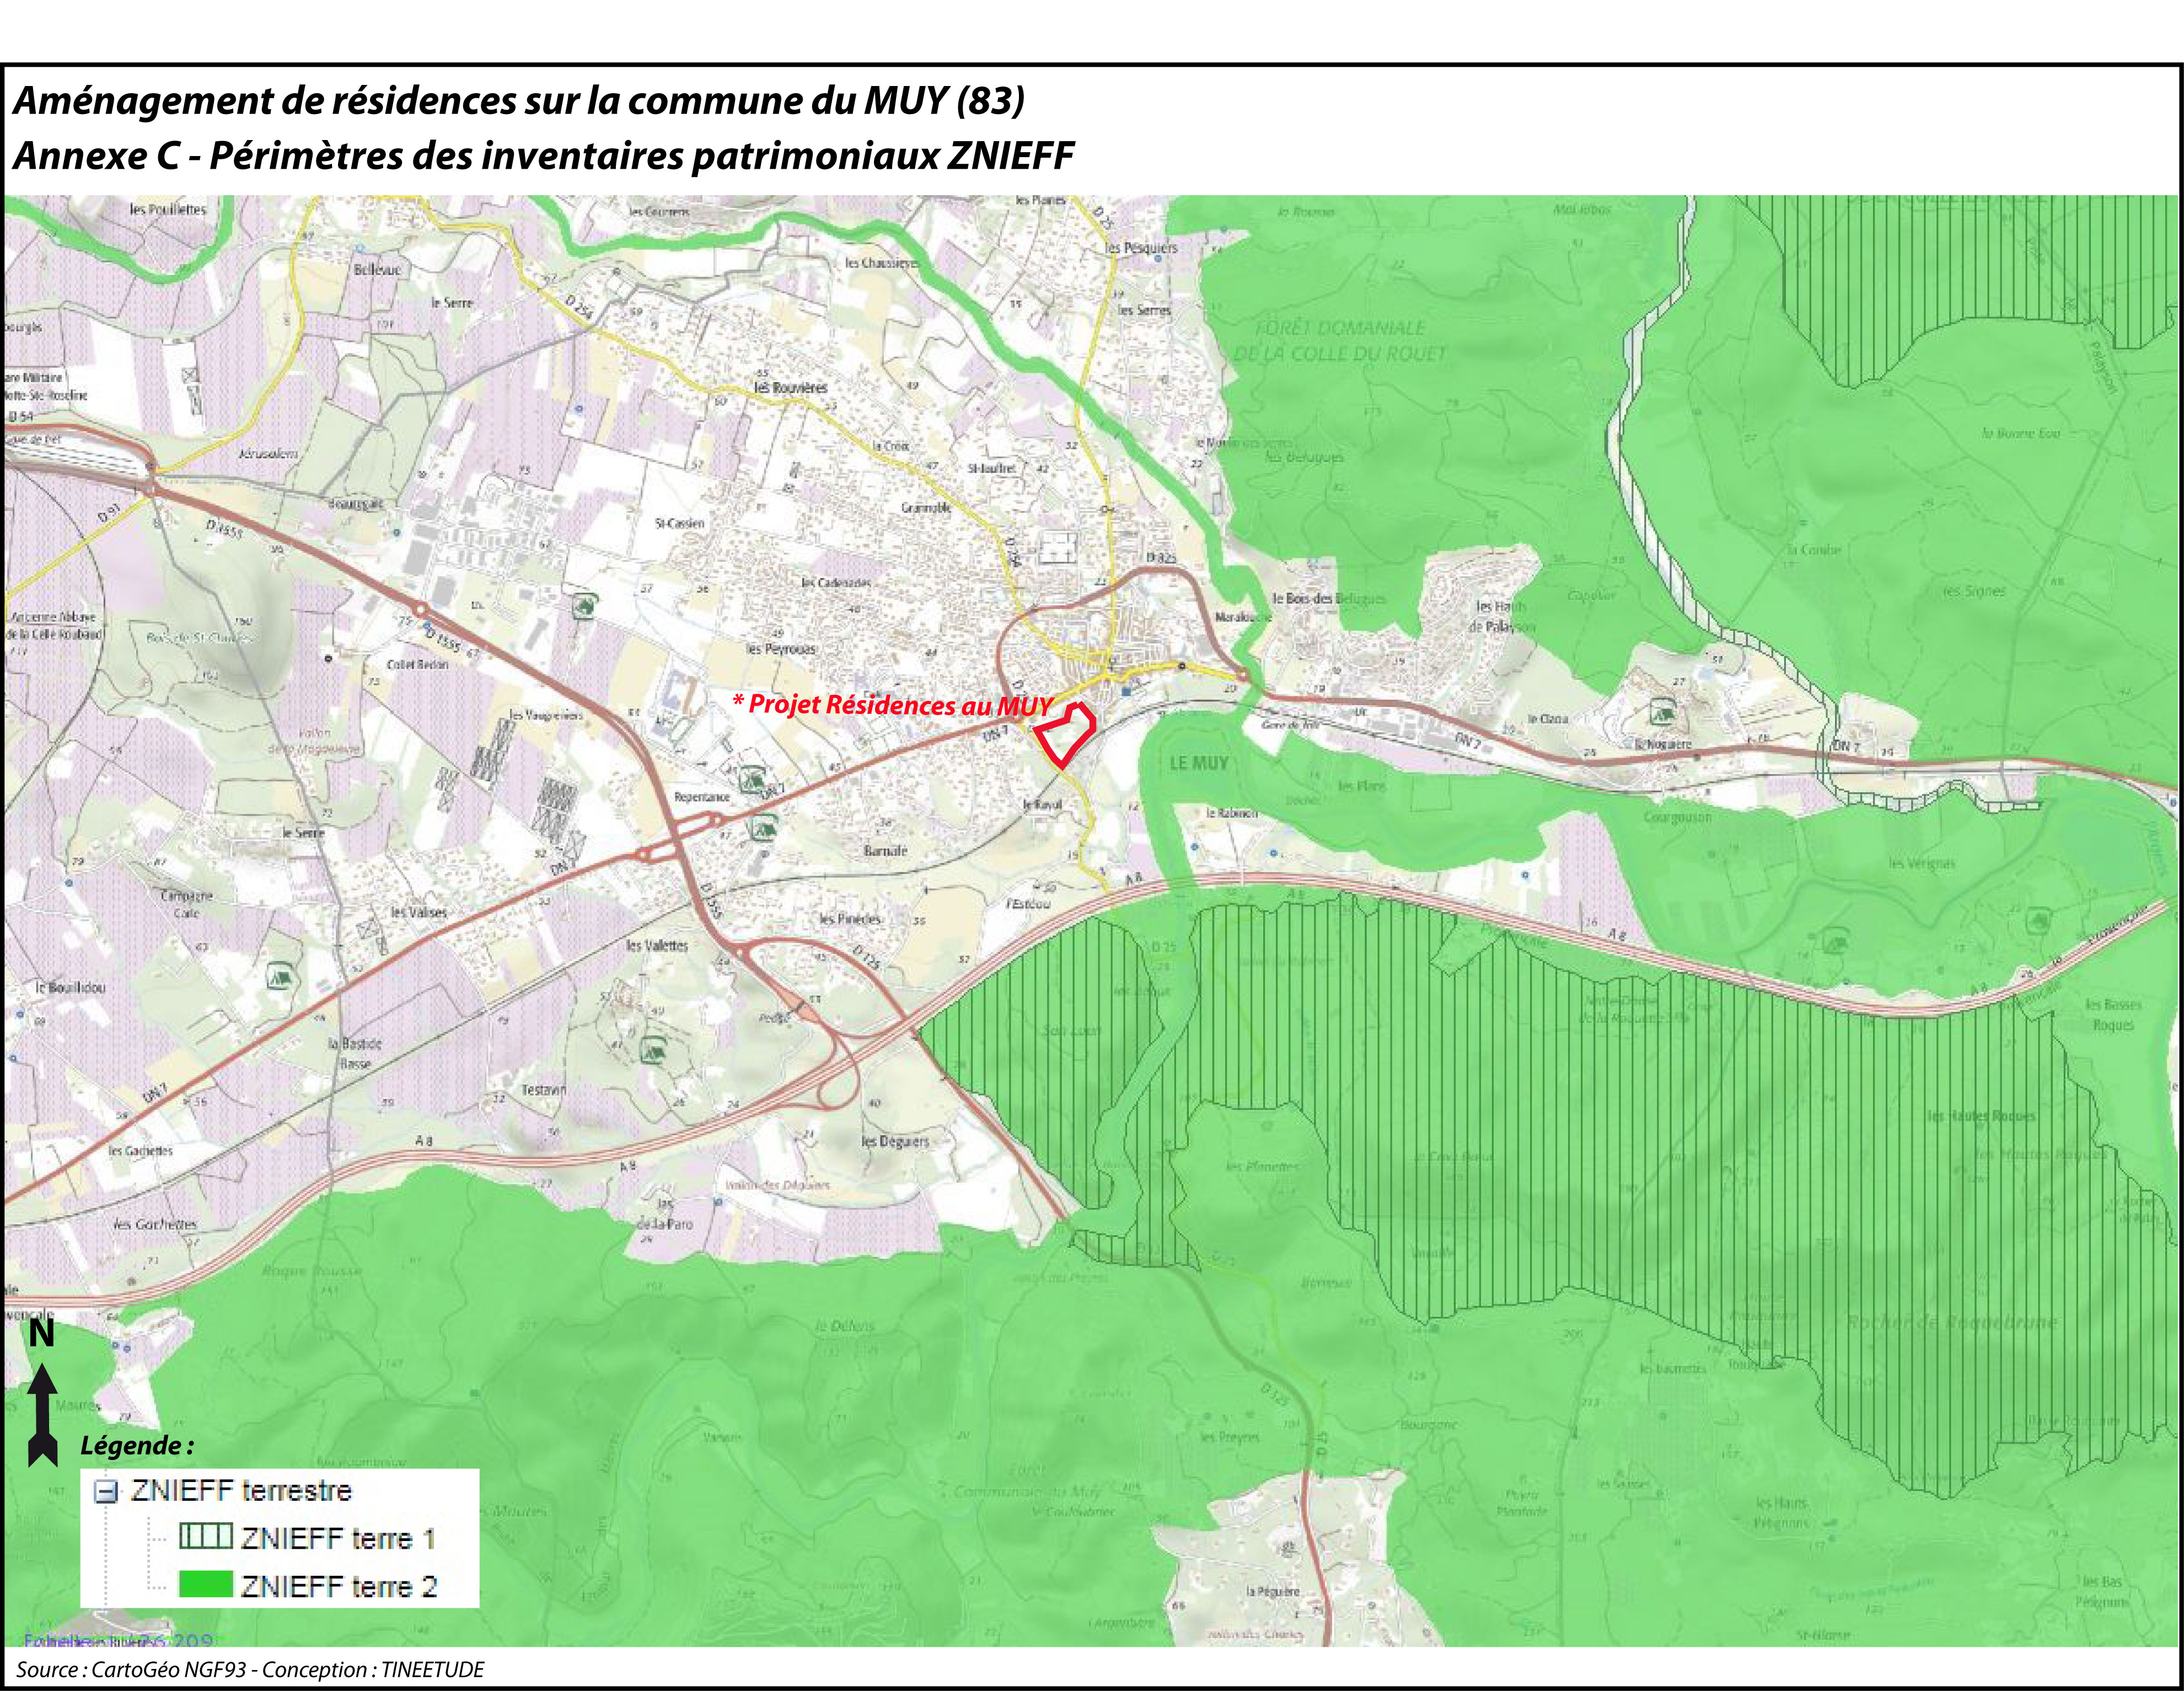Image resolution: width=2184 pixels, height=1691 pixels.
Task: Click the "D 825" road label
Action: [1162, 557]
